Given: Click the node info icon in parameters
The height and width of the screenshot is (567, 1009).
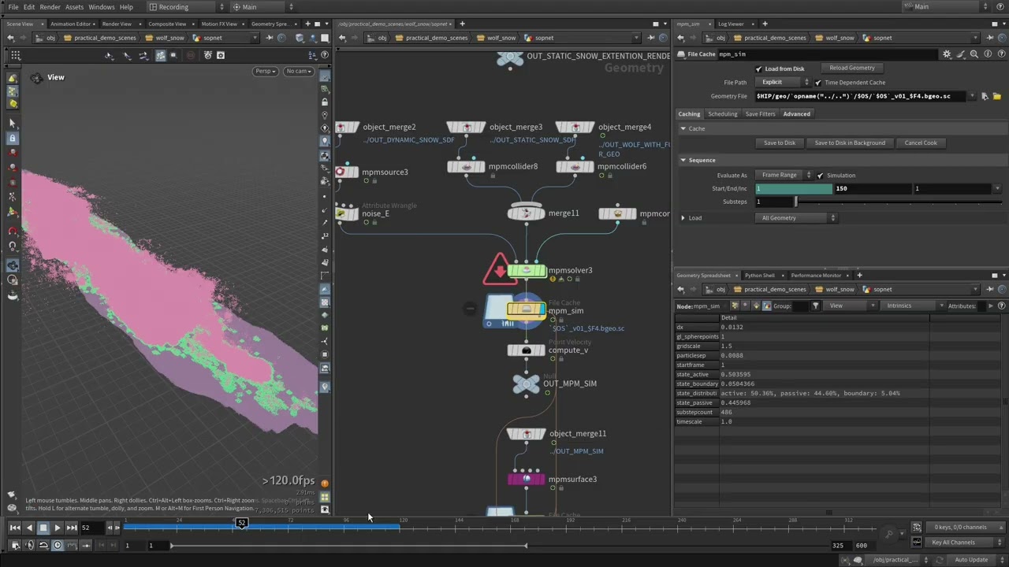Looking at the screenshot, I should point(988,54).
